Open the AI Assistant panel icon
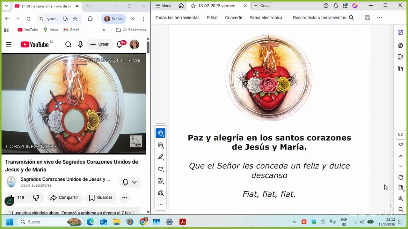This screenshot has width=408, height=229. tap(401, 32)
